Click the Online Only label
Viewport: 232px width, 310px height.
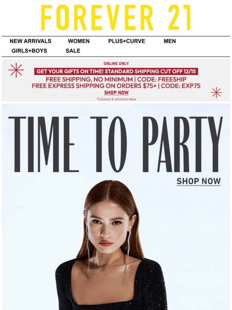coord(116,63)
